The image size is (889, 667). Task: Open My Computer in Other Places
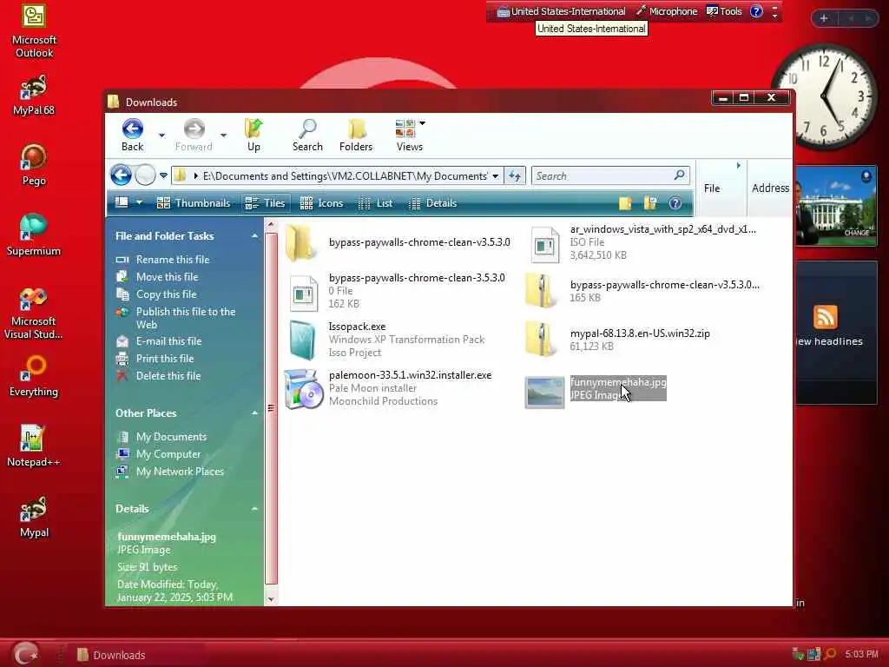pyautogui.click(x=168, y=454)
